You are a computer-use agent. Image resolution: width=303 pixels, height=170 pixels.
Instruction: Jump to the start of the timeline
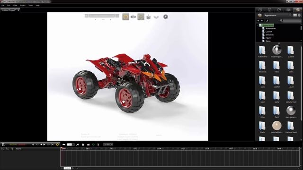coord(33,144)
